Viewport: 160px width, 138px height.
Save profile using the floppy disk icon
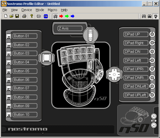(17, 16)
